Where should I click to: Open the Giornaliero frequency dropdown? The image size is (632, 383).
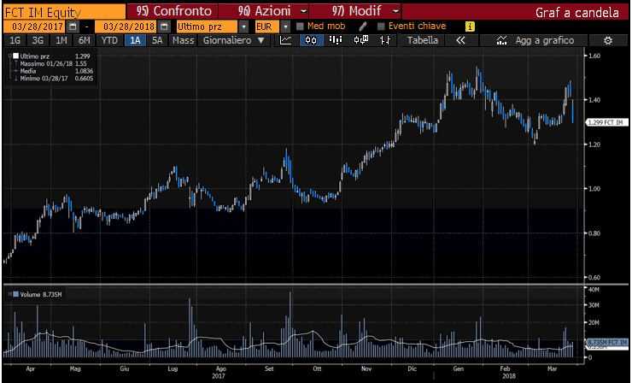pos(233,40)
